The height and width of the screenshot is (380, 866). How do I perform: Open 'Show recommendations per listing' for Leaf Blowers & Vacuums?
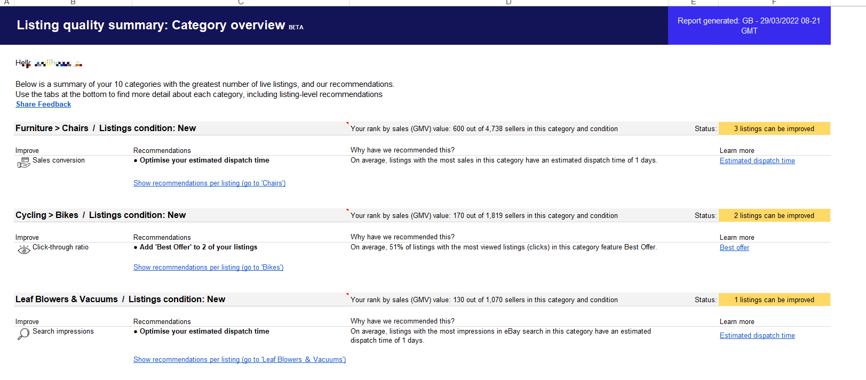coord(240,360)
